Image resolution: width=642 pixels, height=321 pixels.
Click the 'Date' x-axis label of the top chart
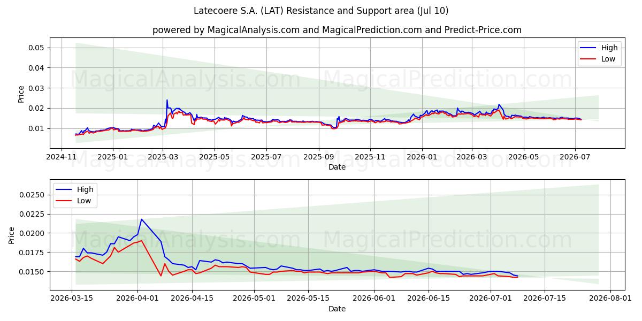[337, 167]
